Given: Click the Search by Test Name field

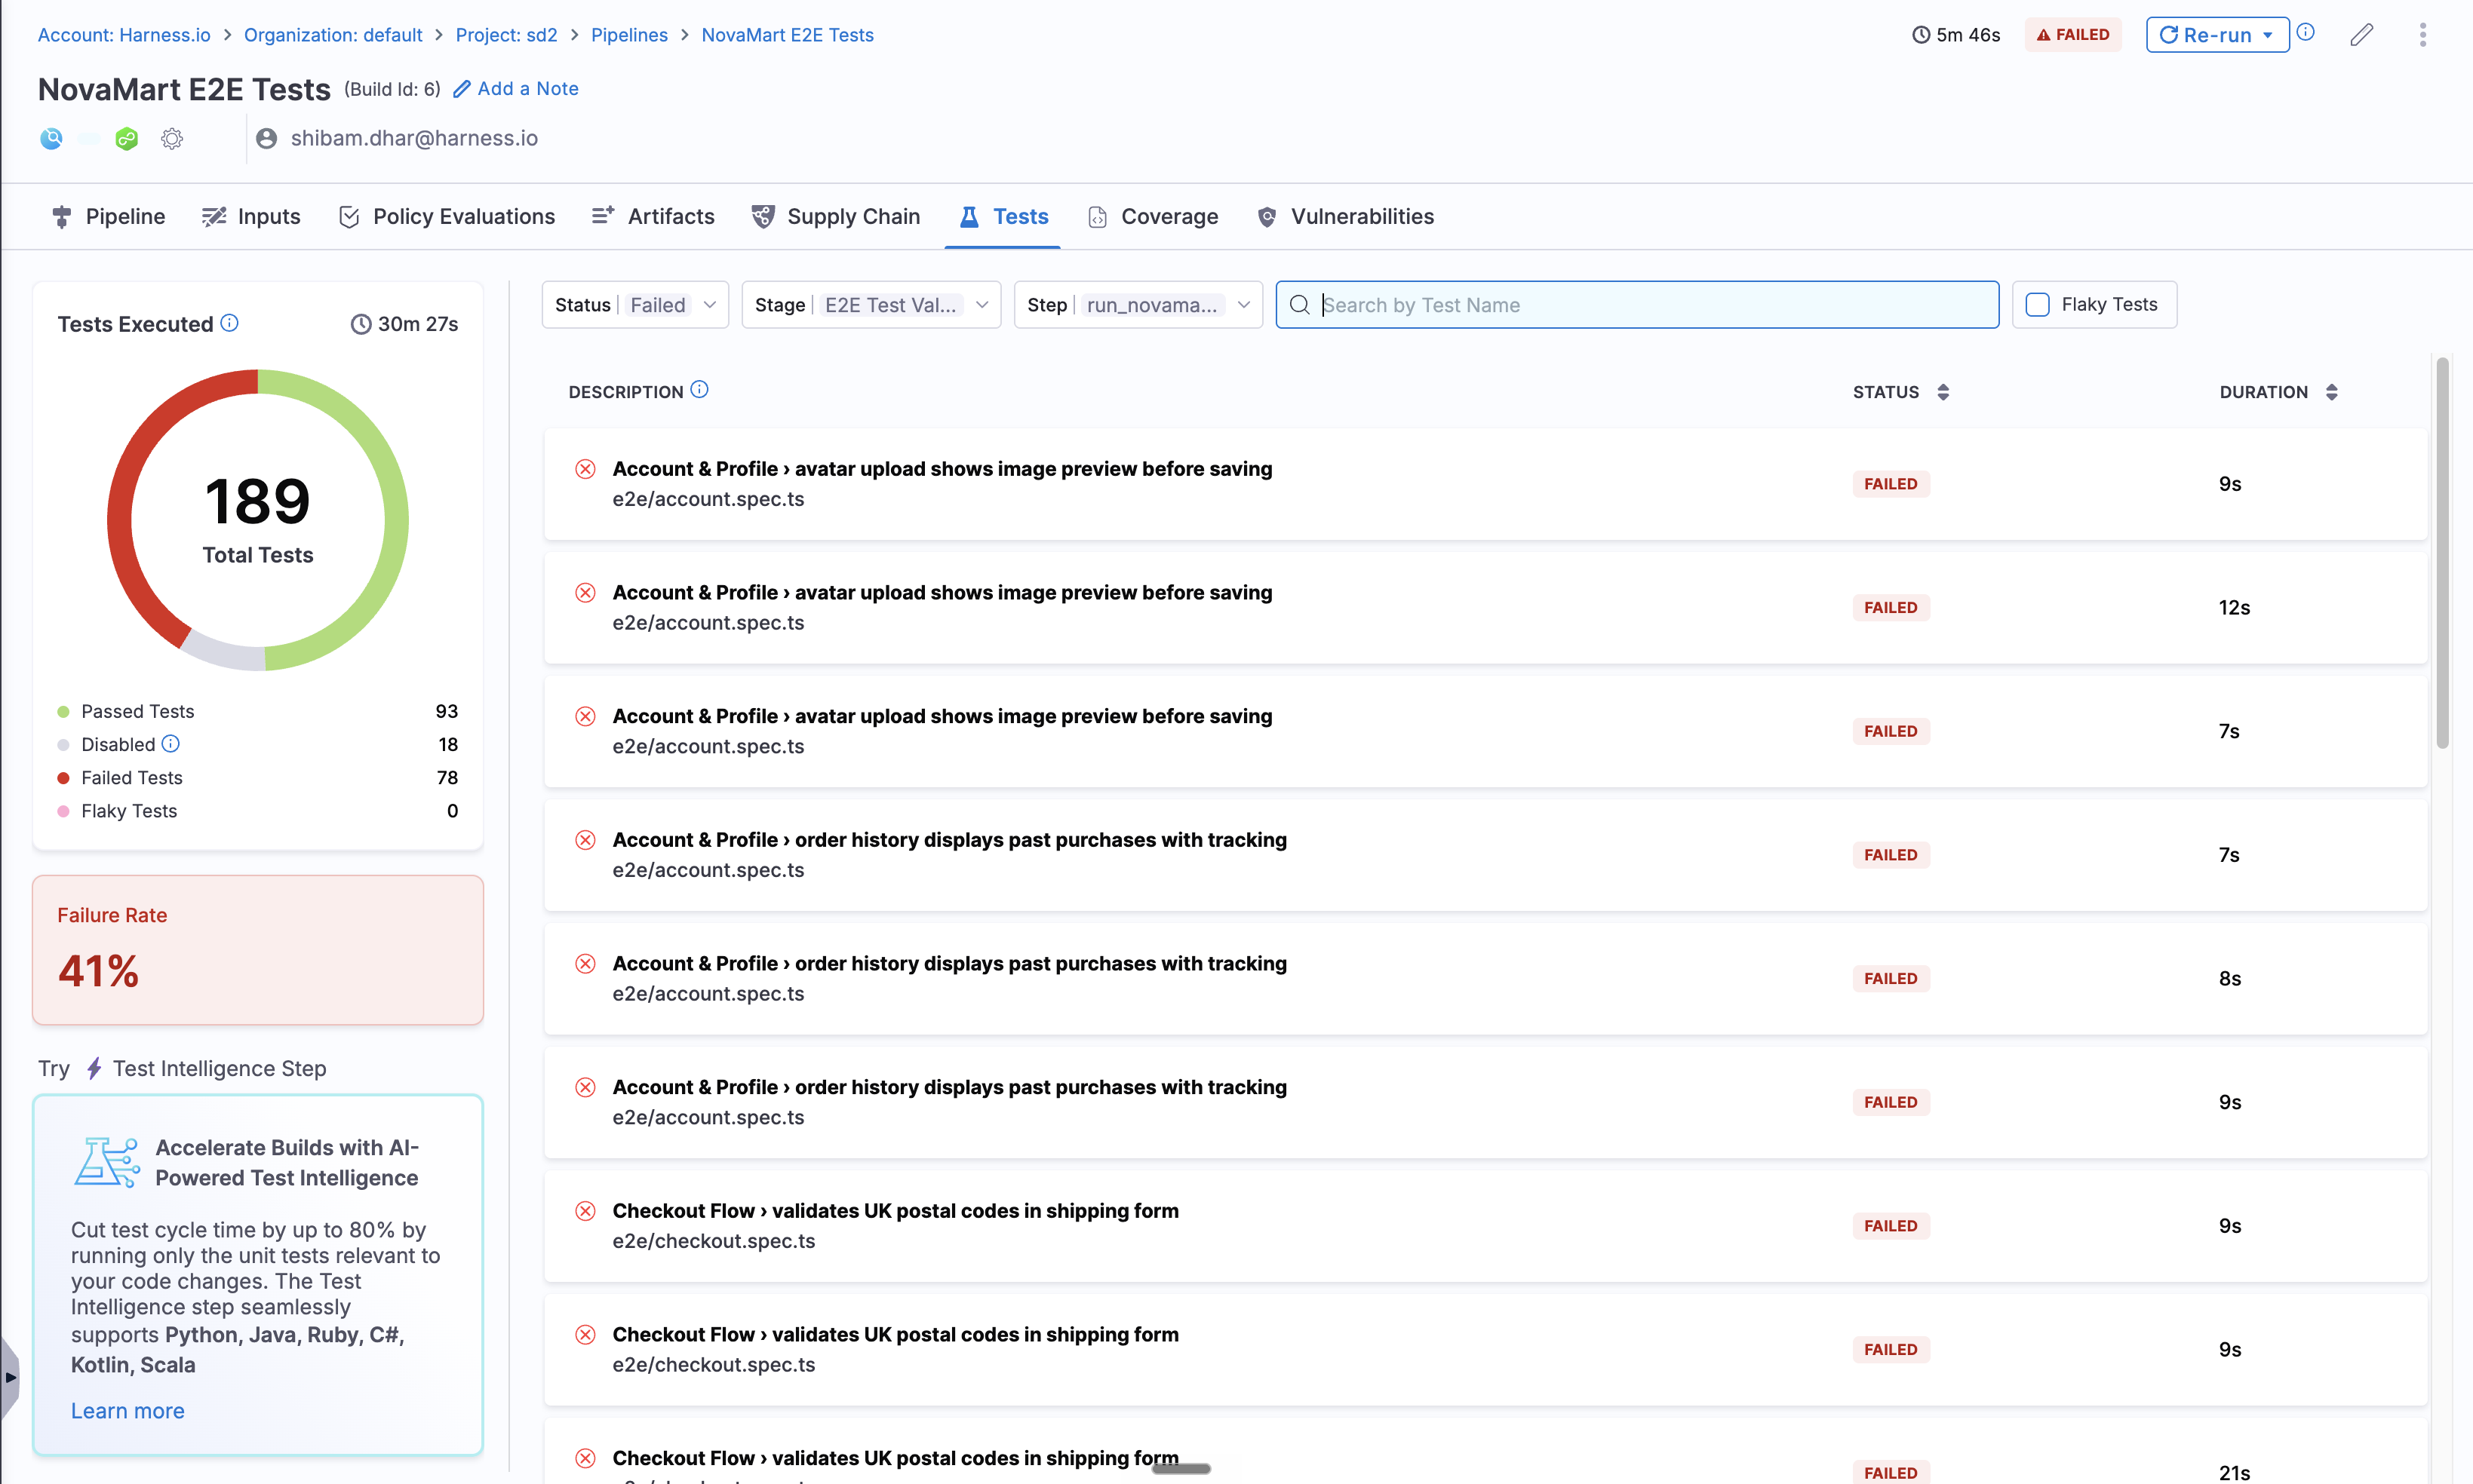Looking at the screenshot, I should 1636,305.
